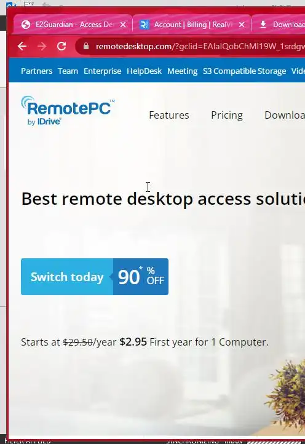305x444 pixels.
Task: Reload the page with the refresh icon
Action: (61, 46)
